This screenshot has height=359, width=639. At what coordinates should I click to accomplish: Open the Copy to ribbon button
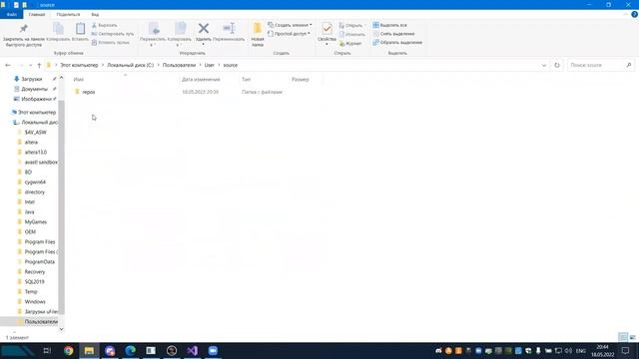(180, 34)
